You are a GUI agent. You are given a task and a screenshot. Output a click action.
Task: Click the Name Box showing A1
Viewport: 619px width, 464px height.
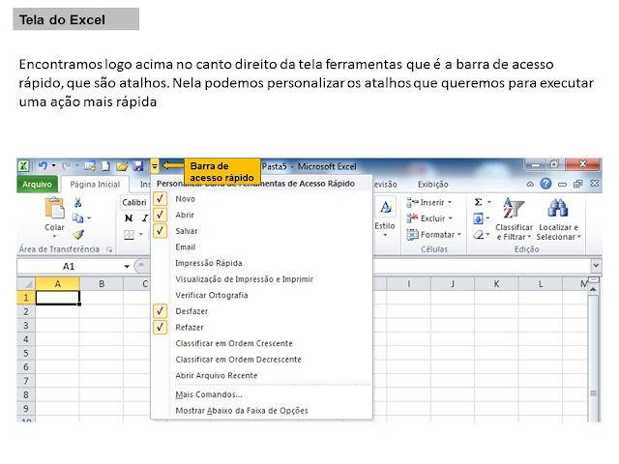tap(69, 267)
